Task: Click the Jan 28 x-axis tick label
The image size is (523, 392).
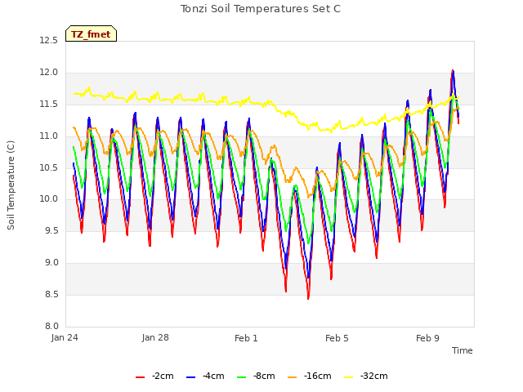Action: (x=155, y=337)
